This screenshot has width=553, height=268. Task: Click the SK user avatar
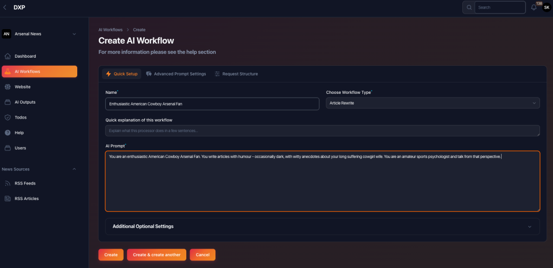(546, 8)
